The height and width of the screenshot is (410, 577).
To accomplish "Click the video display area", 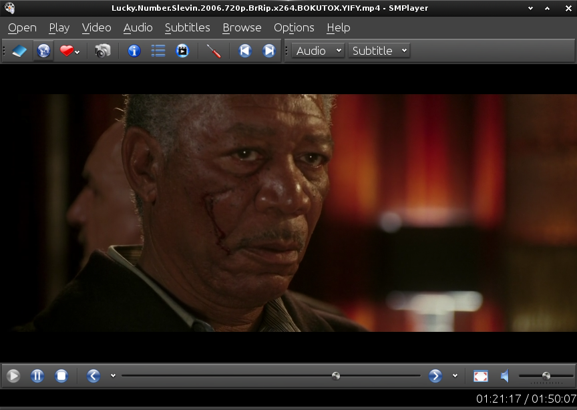I will (x=288, y=213).
